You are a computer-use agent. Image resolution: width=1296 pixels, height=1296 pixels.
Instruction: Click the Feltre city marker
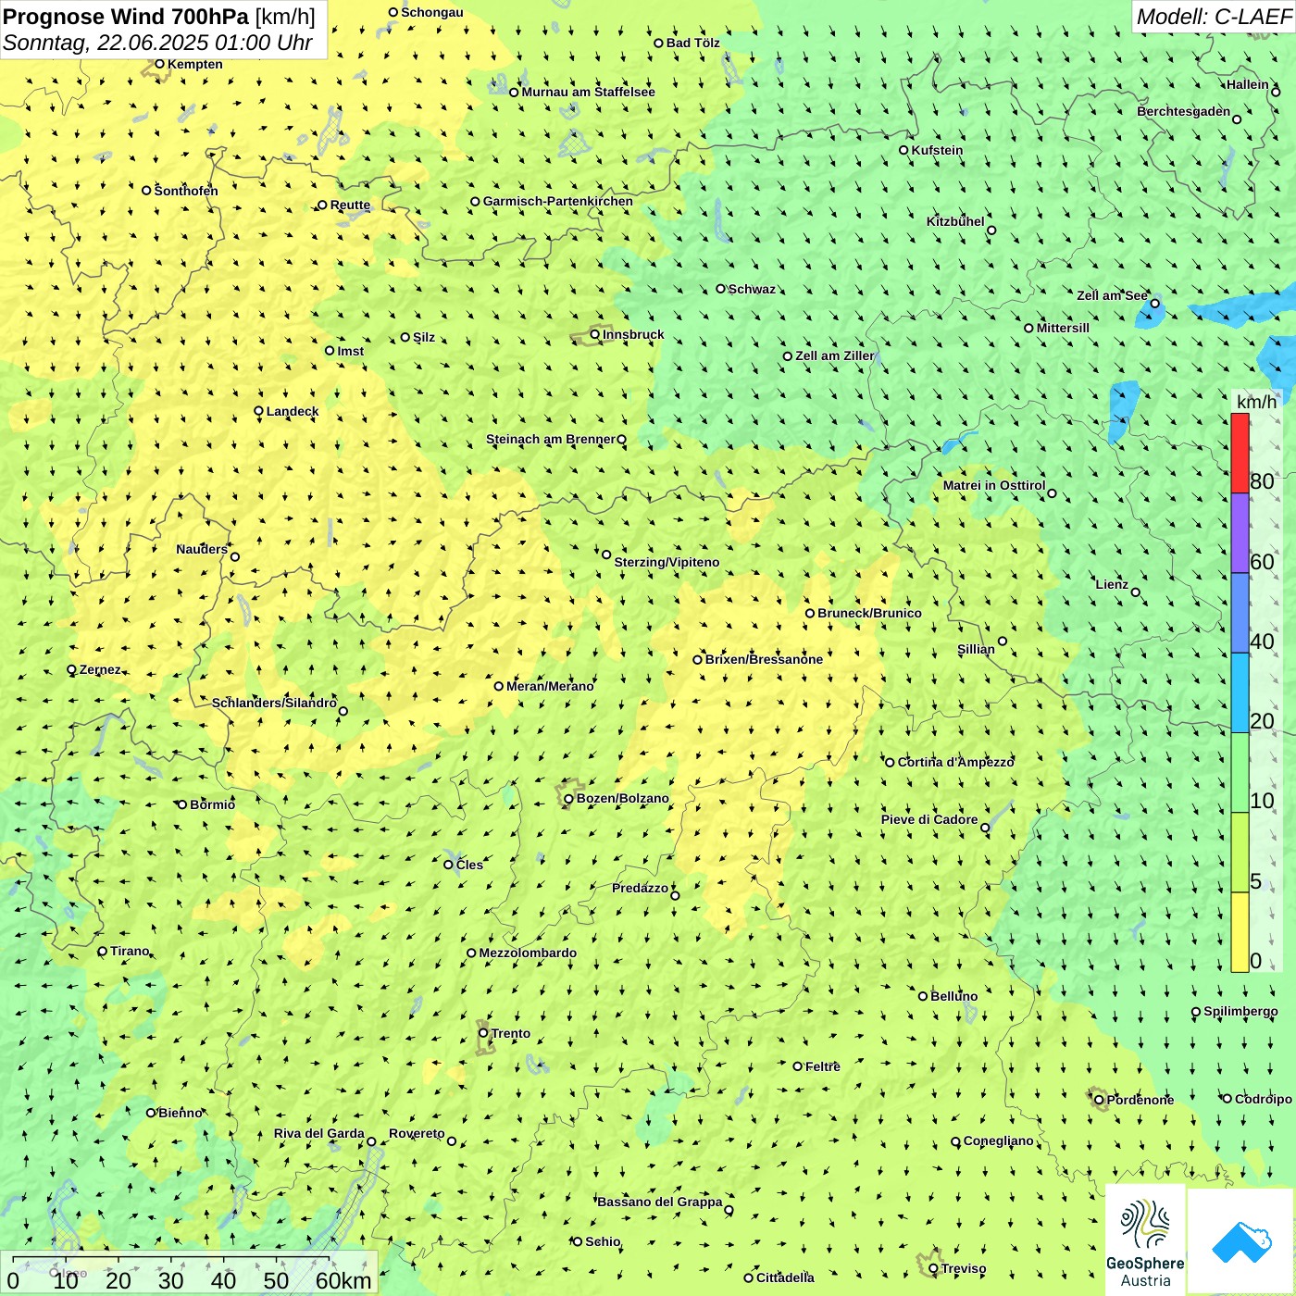798,1066
